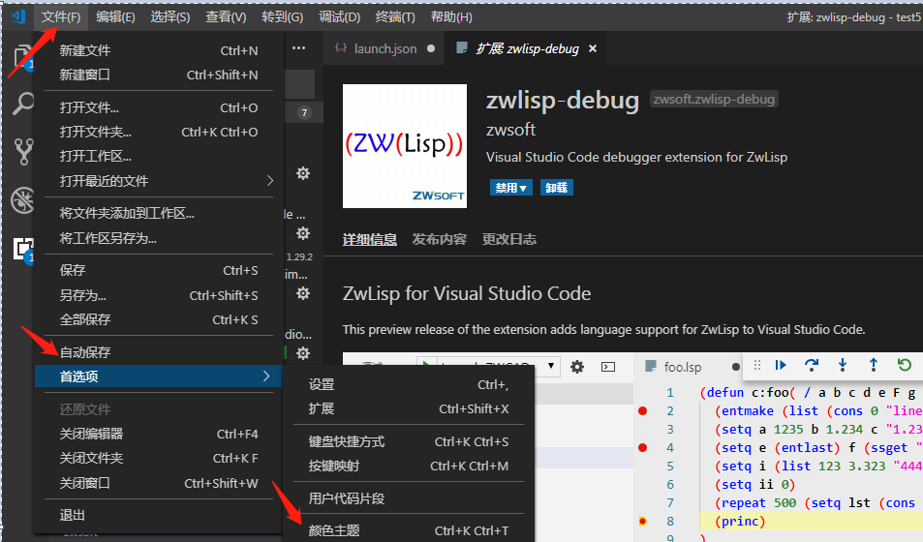923x542 pixels.
Task: Open the 查看(V) menu
Action: click(x=226, y=17)
